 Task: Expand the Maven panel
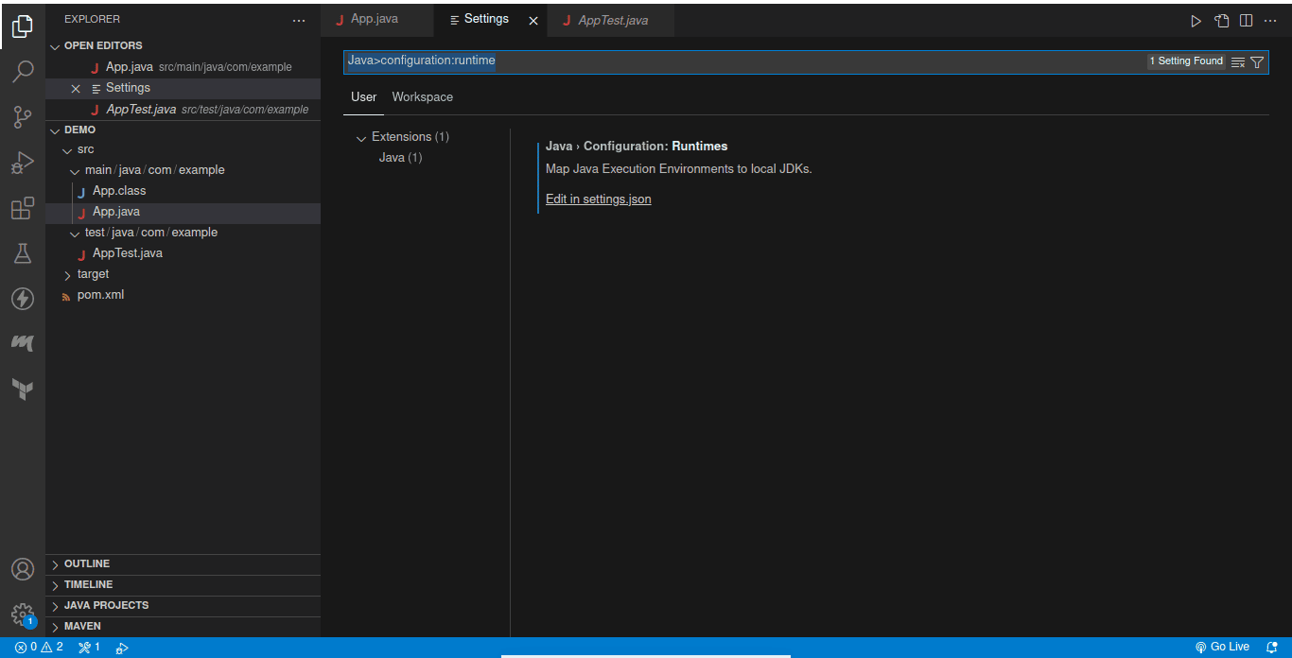183,627
